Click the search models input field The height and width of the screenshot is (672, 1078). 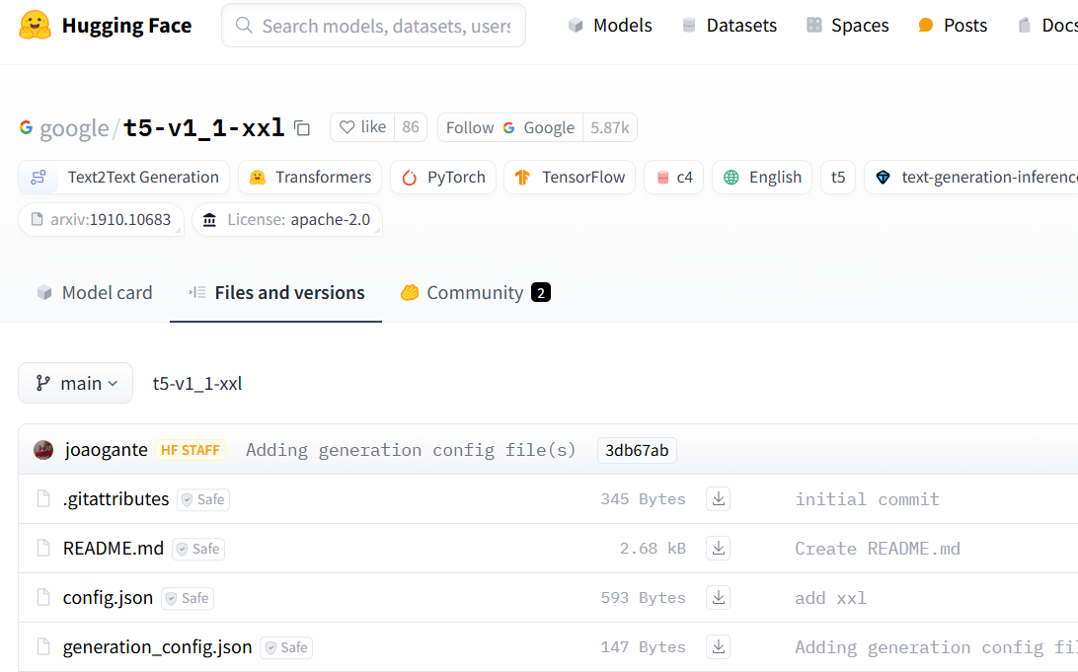point(374,26)
